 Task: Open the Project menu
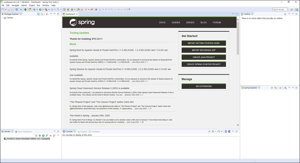(x=32, y=5)
